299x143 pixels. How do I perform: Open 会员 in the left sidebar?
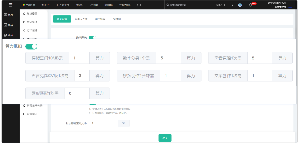9,35
